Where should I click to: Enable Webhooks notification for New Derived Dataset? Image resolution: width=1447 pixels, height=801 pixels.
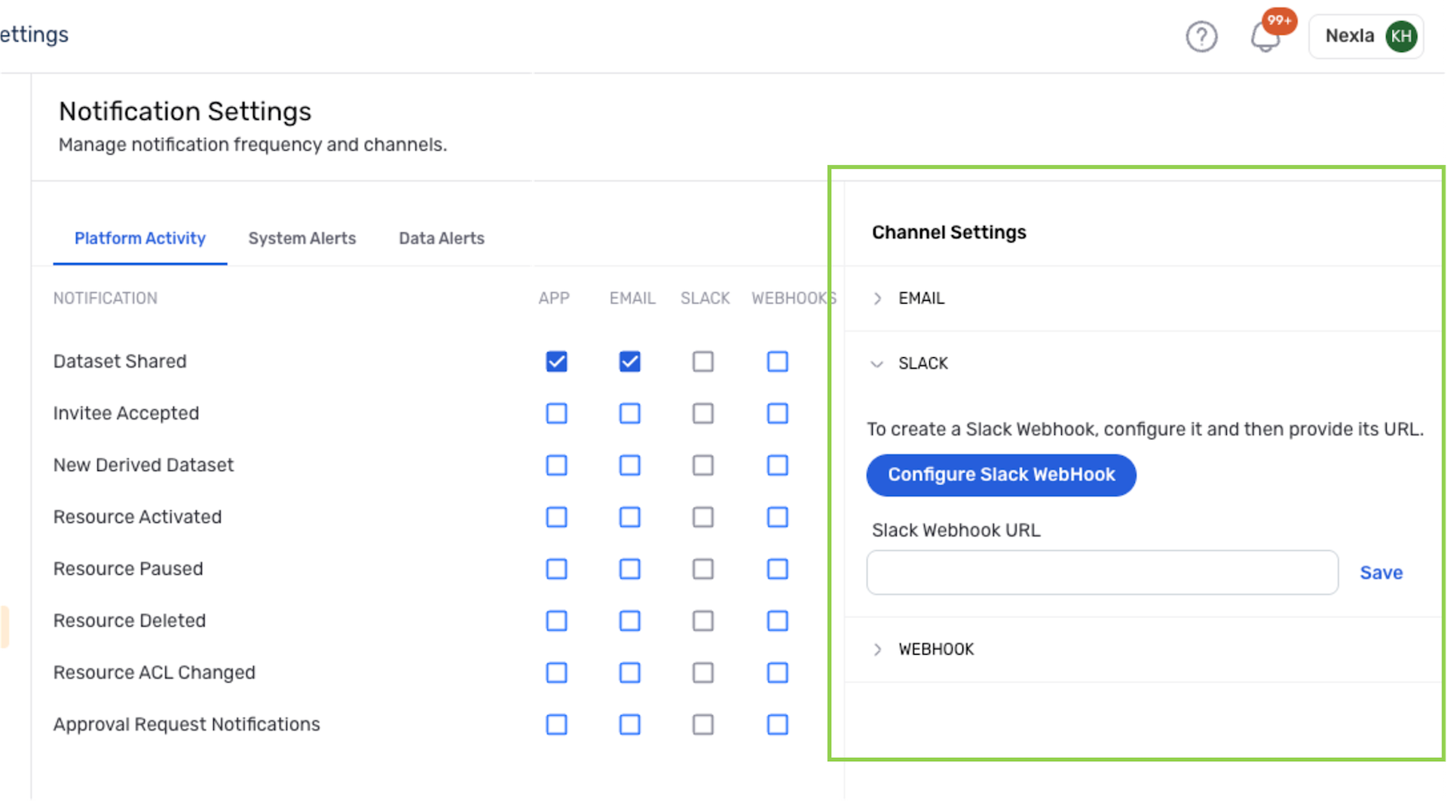pyautogui.click(x=778, y=466)
